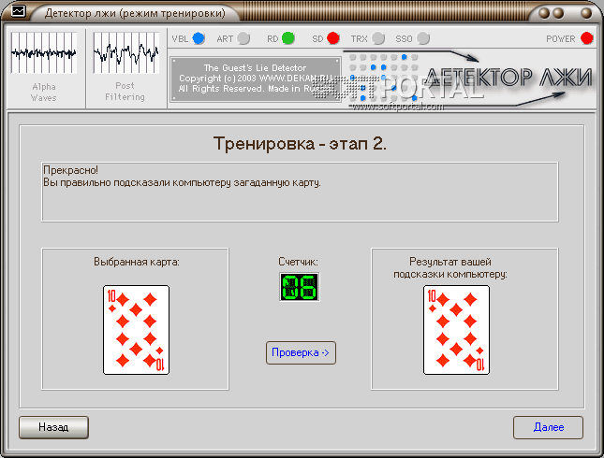The width and height of the screenshot is (604, 458).
Task: Click the card under Результат вашей подсказки
Action: point(456,330)
